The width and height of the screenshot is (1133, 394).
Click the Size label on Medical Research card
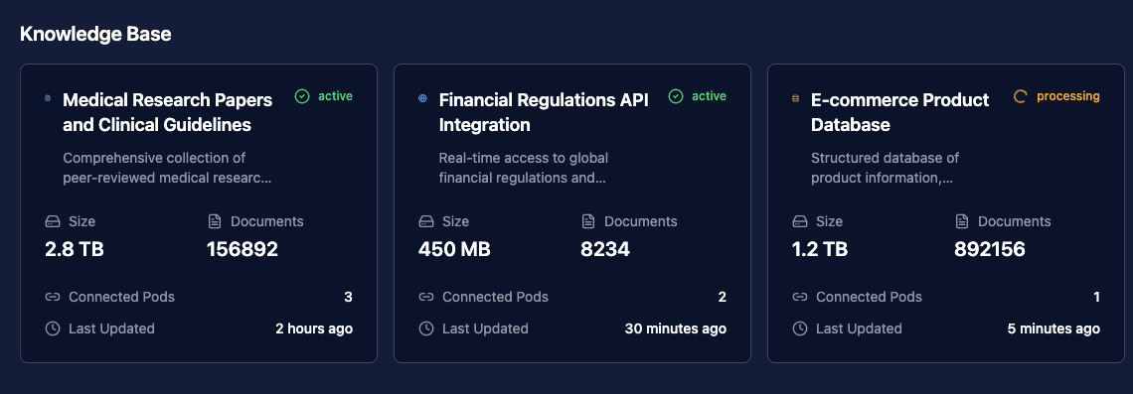81,220
